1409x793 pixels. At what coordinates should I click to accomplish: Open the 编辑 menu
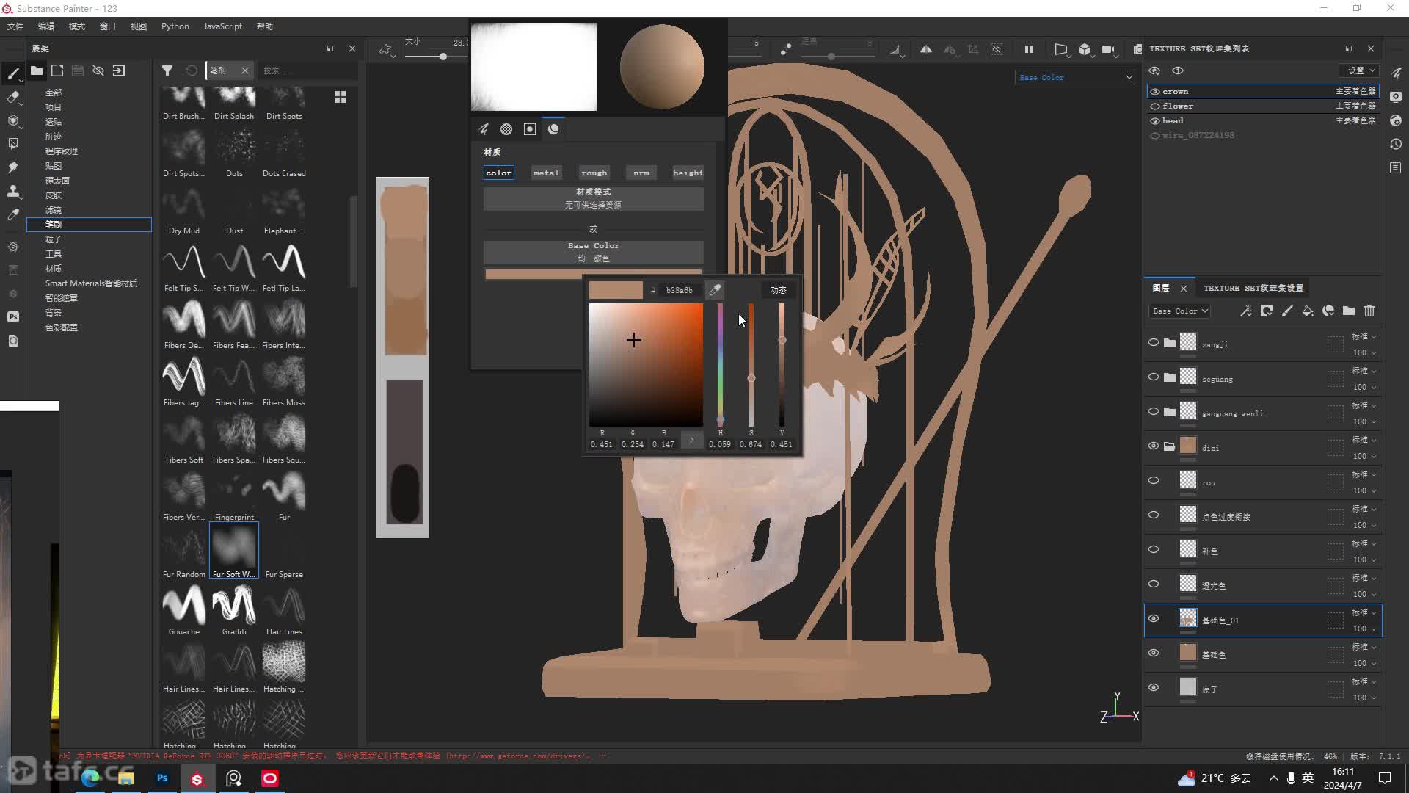click(x=46, y=26)
